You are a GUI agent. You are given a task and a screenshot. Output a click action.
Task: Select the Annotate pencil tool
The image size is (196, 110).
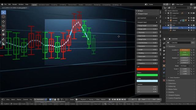3,39
